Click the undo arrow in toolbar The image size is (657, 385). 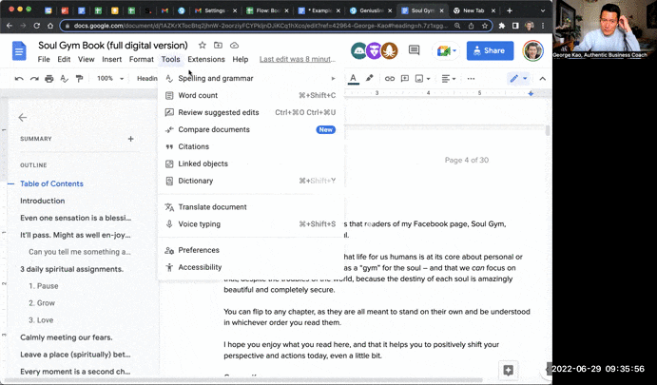[x=19, y=78]
